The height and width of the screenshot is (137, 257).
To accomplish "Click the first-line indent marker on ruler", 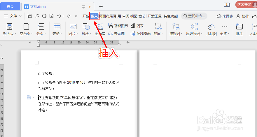I will [x=38, y=41].
